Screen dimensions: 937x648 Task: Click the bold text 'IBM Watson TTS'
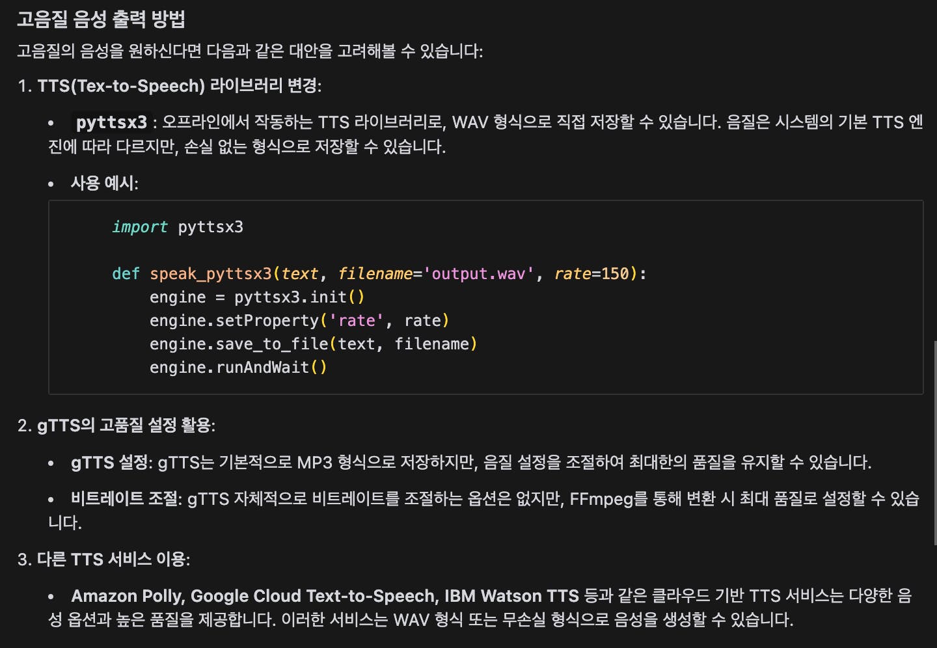coord(511,596)
